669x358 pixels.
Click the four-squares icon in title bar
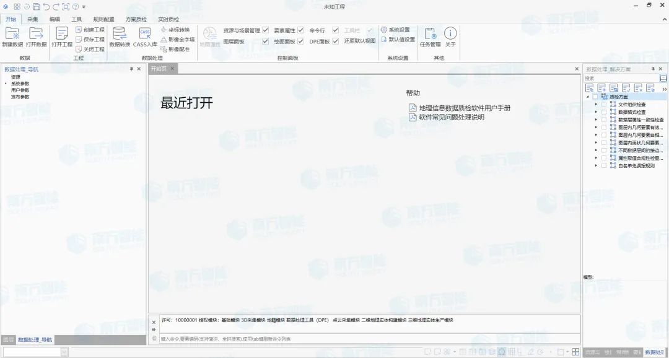pos(17,6)
